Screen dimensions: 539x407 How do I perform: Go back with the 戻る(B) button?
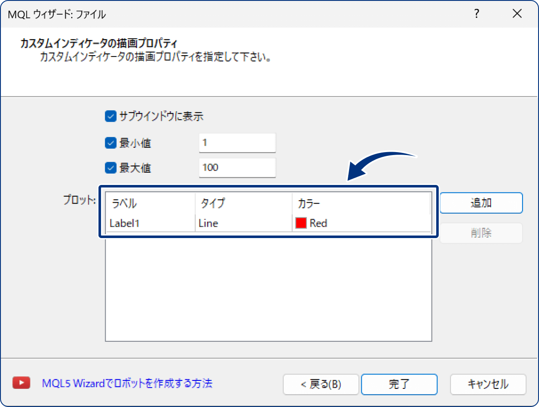pyautogui.click(x=321, y=384)
